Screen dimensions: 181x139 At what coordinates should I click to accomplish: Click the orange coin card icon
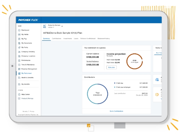(157, 95)
